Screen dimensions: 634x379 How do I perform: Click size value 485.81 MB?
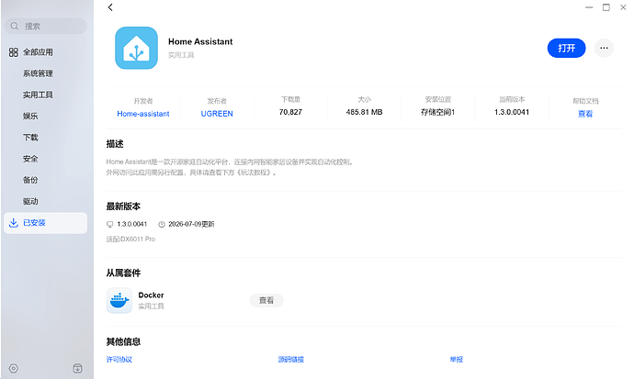click(x=364, y=112)
